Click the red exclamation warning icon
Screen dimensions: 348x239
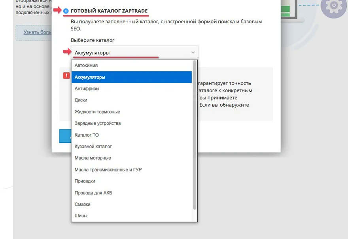pos(66,75)
